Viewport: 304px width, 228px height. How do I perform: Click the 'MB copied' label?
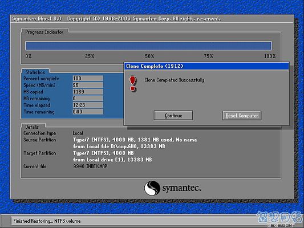pos(33,92)
